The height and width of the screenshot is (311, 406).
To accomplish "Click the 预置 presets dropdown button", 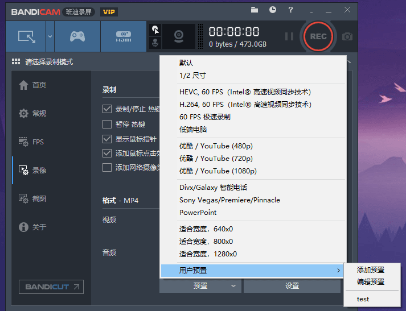I will point(200,285).
